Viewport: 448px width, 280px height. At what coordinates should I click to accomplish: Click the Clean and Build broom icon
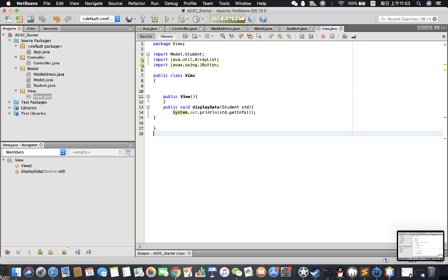(x=154, y=19)
